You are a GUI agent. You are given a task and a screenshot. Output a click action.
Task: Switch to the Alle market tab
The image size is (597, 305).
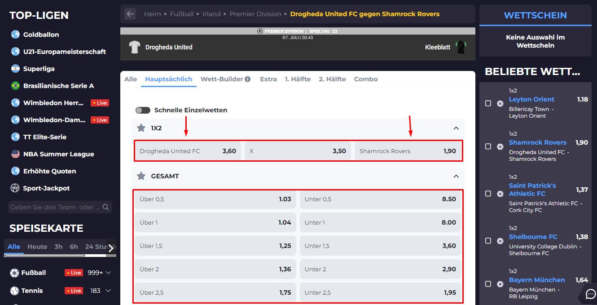tap(131, 79)
